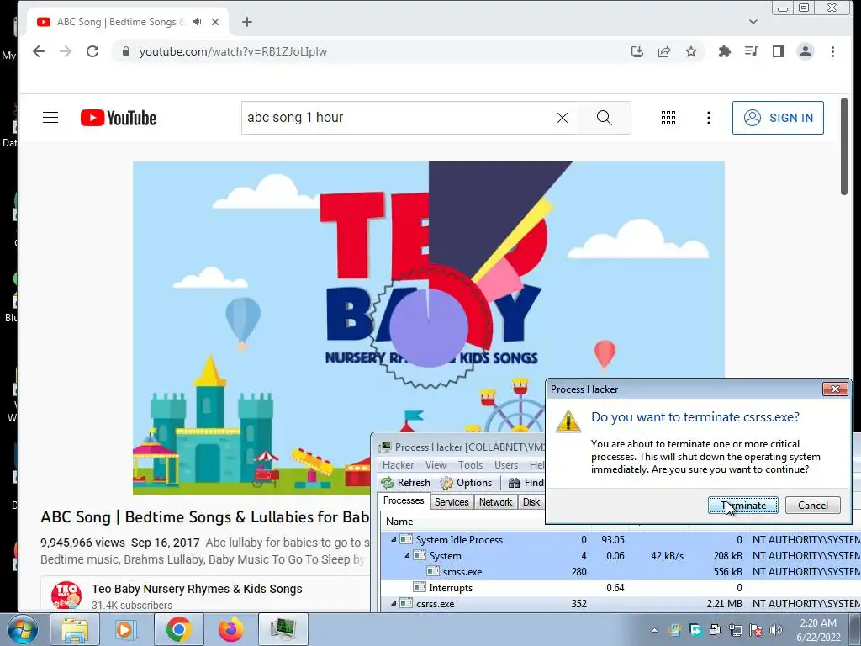
Task: View site security lock info
Action: point(126,51)
